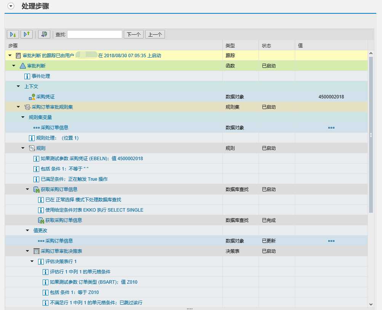382x310 pixels.
Task: Click the 下一个 button
Action: 134,34
